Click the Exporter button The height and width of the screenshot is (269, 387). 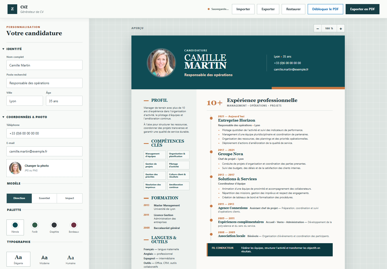tap(268, 9)
